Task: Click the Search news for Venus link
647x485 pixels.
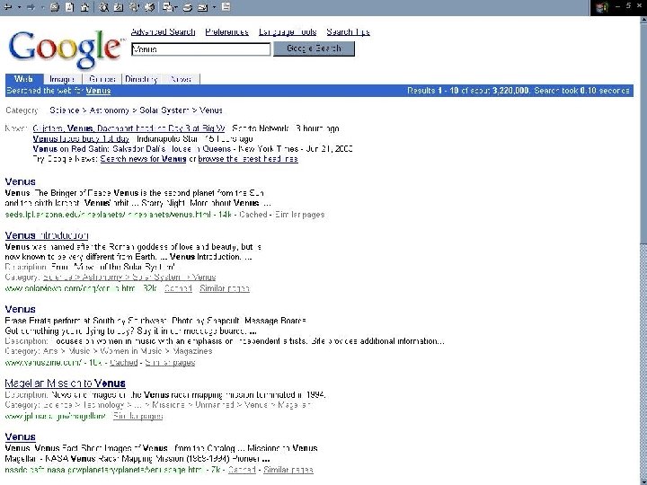Action: coord(143,159)
